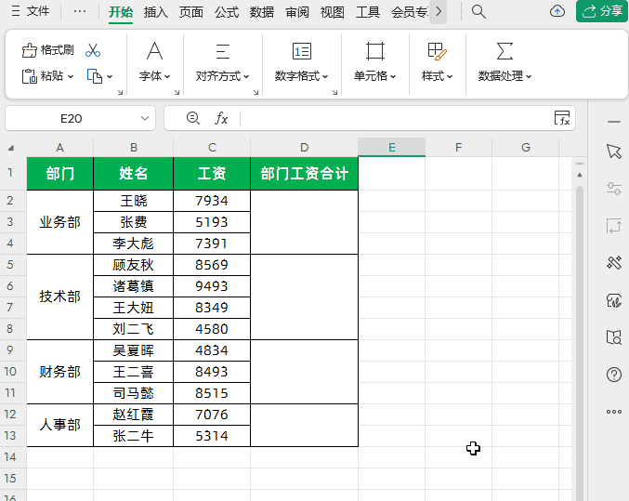Open the book search sidebar icon

tap(614, 337)
